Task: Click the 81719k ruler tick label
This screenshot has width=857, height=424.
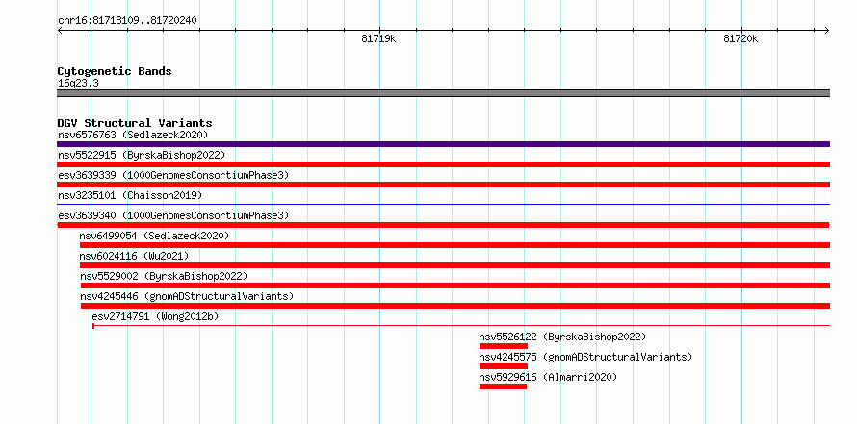Action: [378, 39]
